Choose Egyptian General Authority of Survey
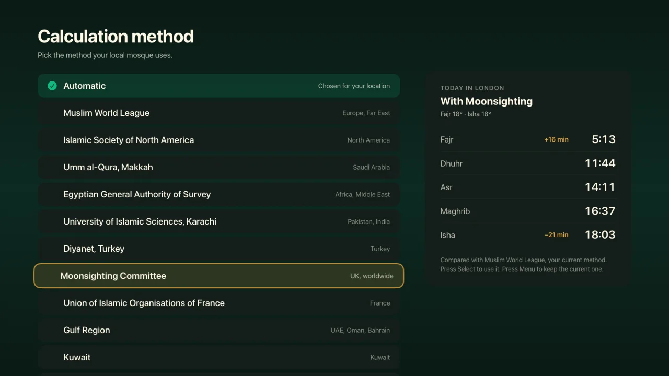669x376 pixels. point(218,194)
